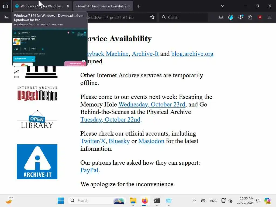The height and width of the screenshot is (207, 276).
Task: Open Copilot preview icon in taskbar
Action: [267, 201]
